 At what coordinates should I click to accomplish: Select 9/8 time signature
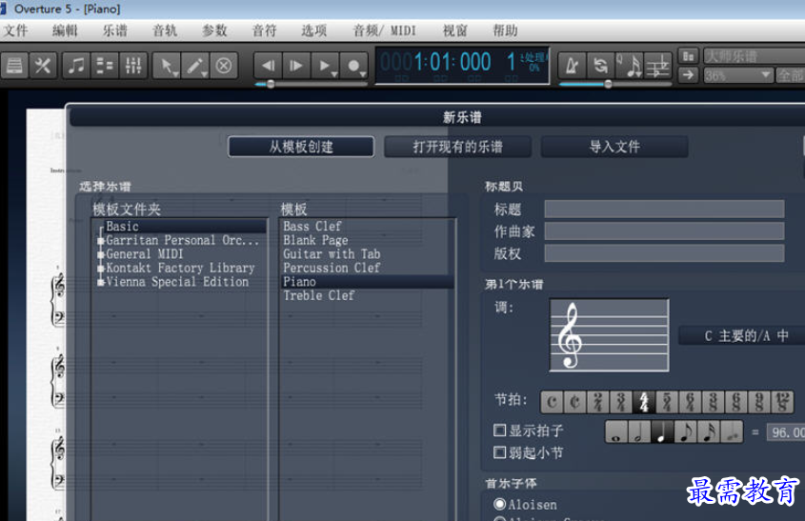point(759,402)
